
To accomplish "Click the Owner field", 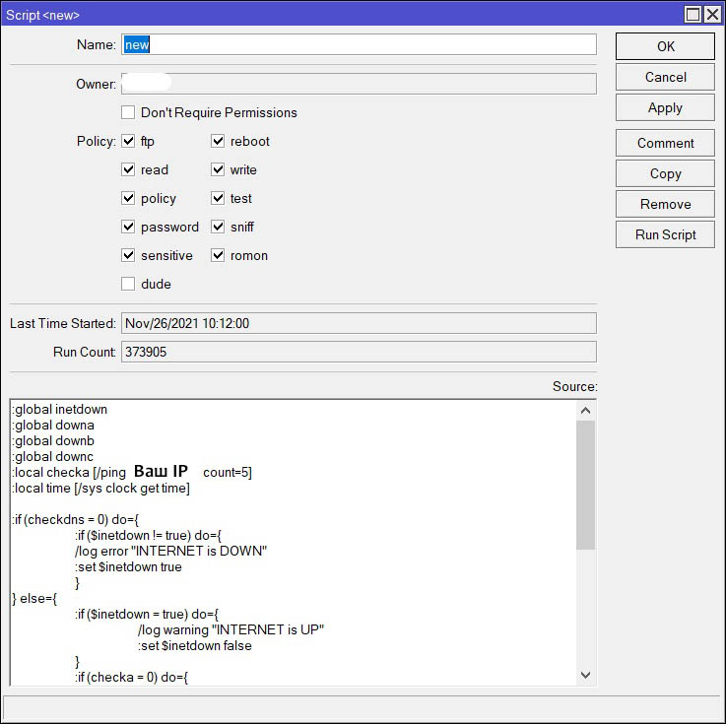I will click(359, 84).
